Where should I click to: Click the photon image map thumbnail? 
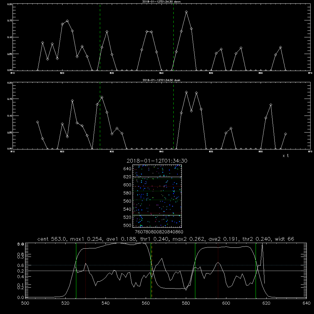[x=157, y=196]
